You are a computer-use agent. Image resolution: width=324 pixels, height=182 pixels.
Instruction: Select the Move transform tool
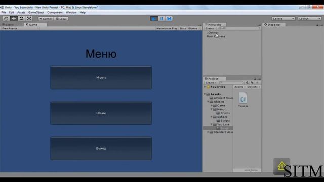tap(14, 19)
